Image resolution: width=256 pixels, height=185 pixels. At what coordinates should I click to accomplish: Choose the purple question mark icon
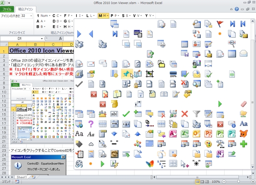(91, 124)
